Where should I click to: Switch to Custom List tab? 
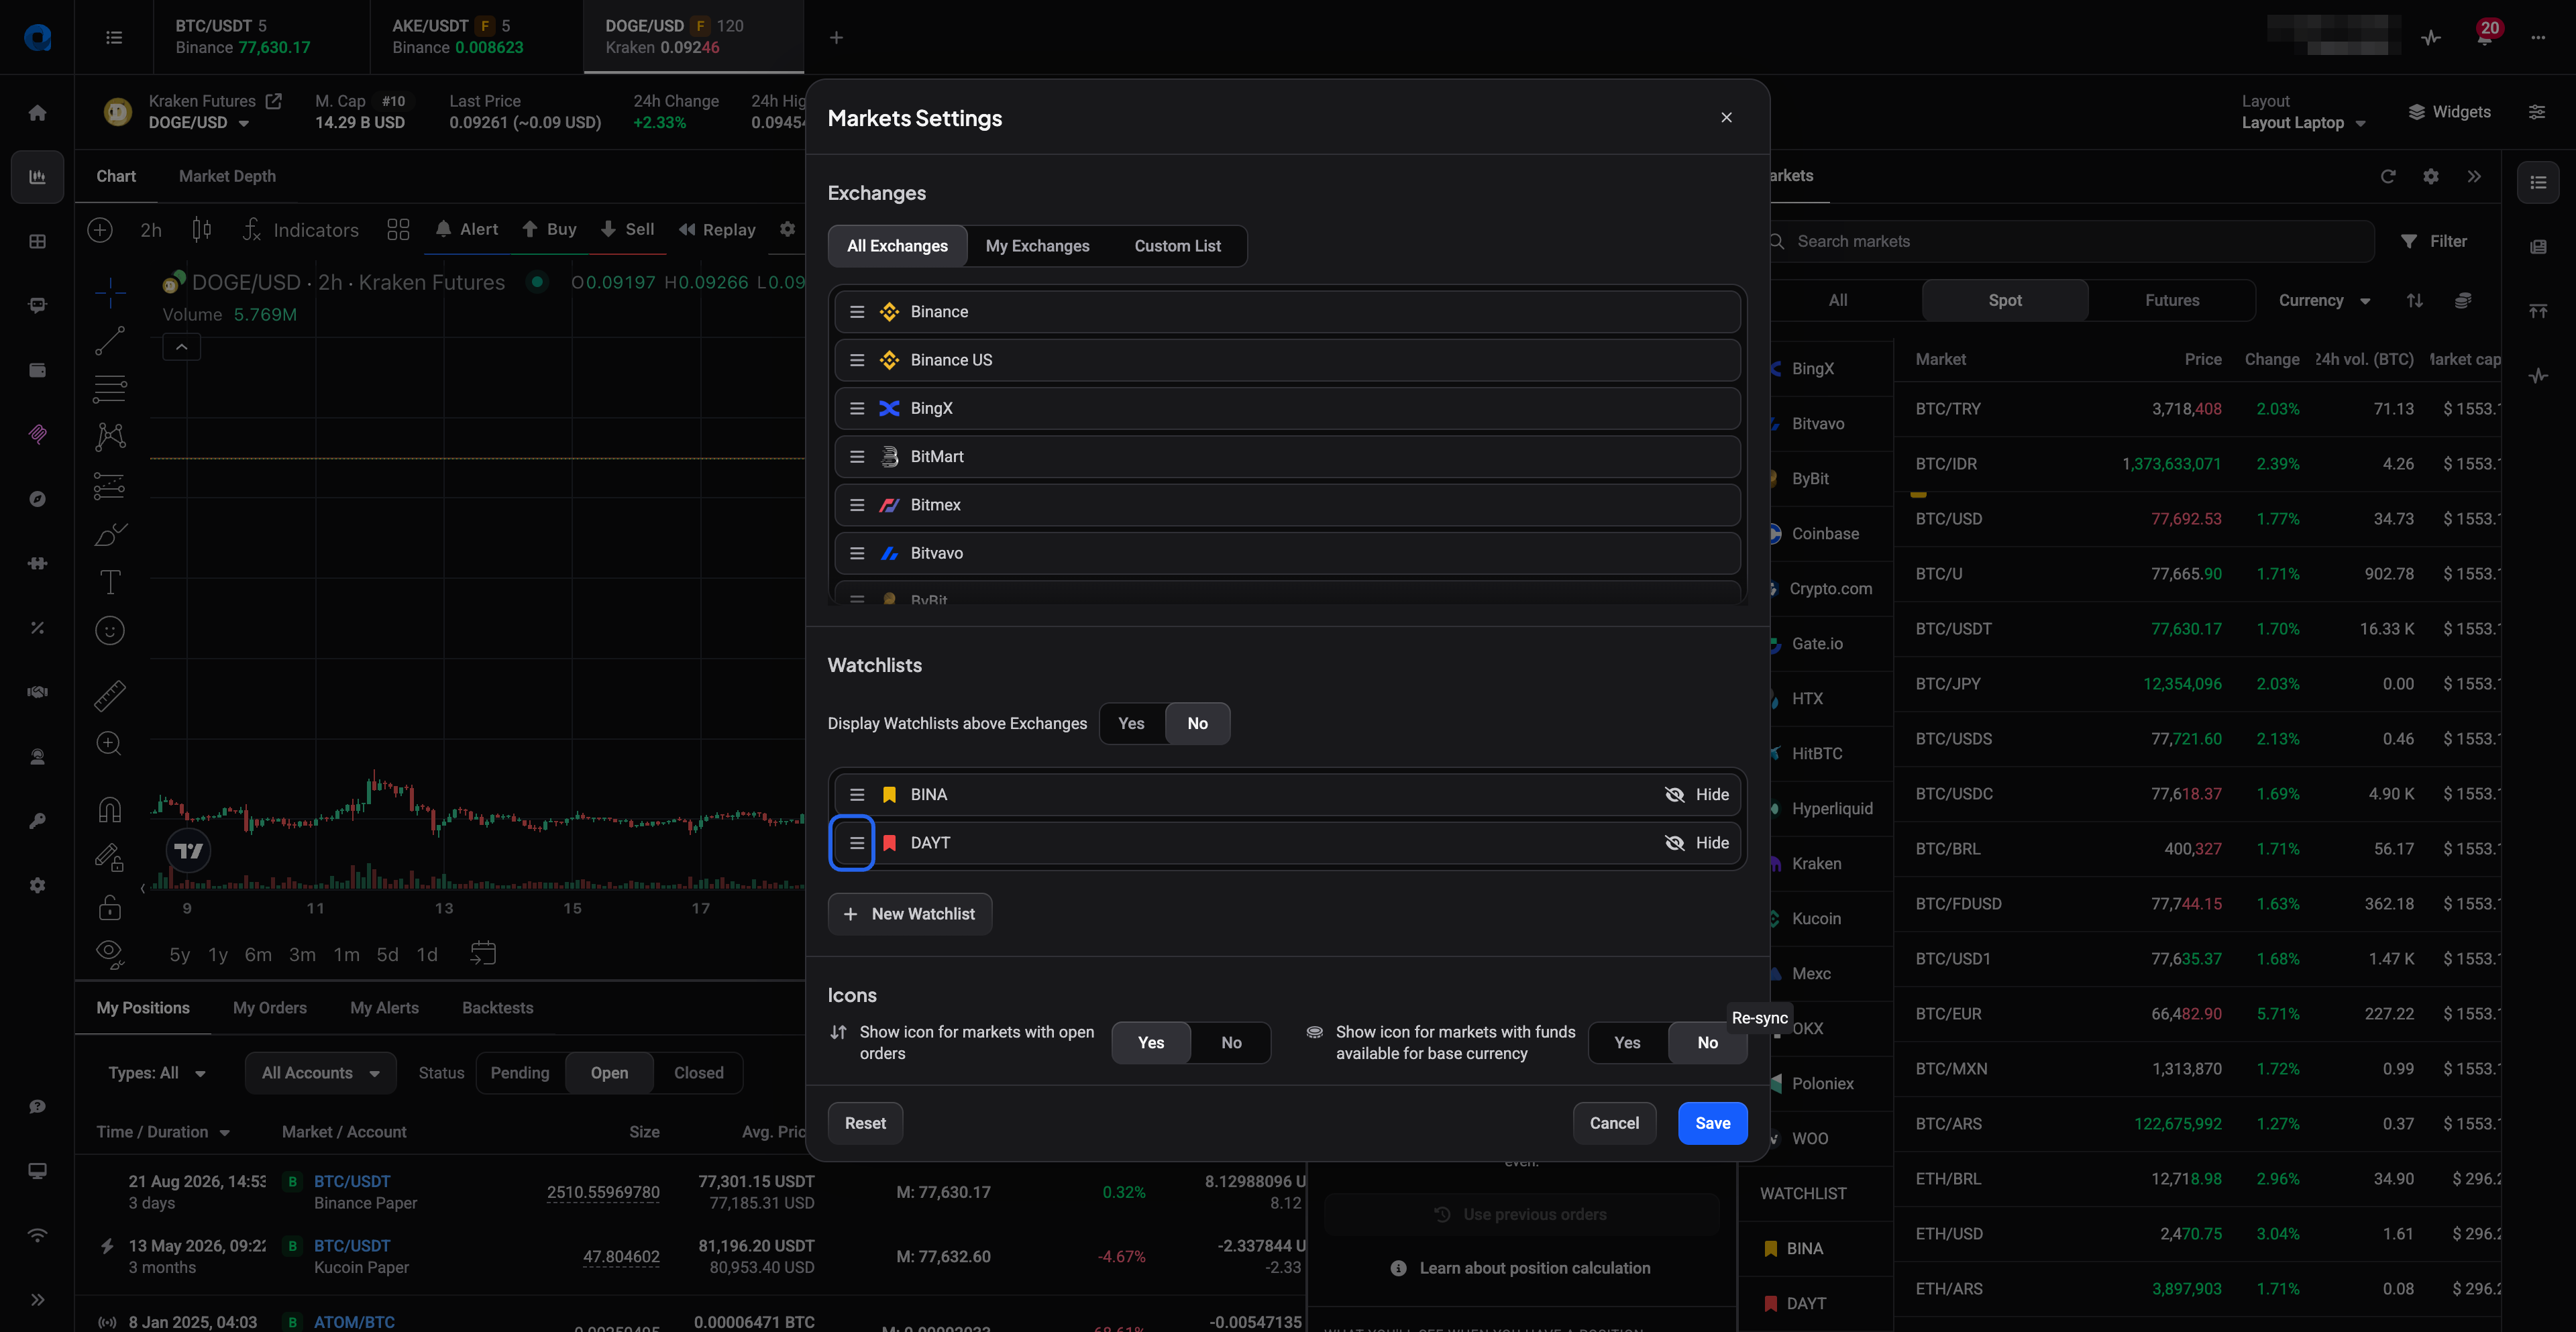(x=1177, y=246)
